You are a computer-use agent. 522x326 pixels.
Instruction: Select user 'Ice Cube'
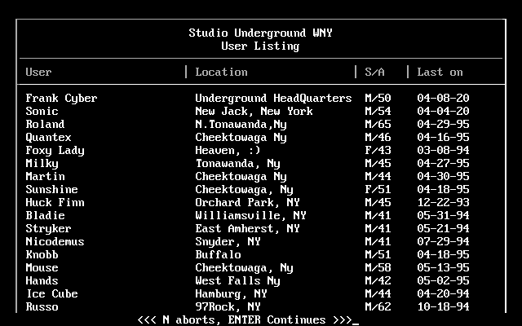[x=52, y=293]
